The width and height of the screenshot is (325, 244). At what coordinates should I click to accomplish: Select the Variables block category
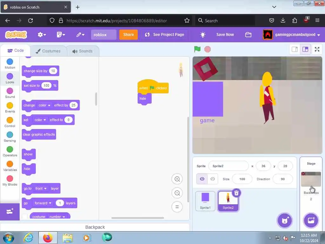[x=10, y=166]
